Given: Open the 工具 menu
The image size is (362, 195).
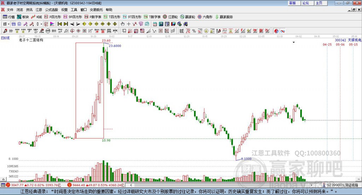Looking at the screenshot, I should [74, 10].
